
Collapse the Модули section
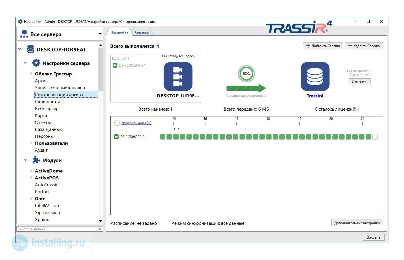coord(25,160)
